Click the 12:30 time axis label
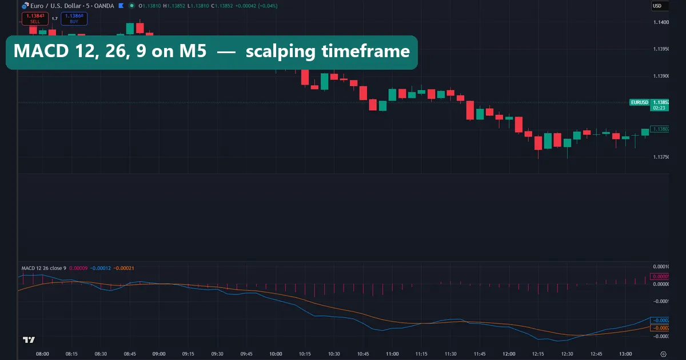 [x=567, y=354]
